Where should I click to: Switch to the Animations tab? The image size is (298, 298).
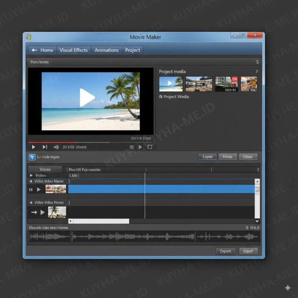click(x=107, y=50)
